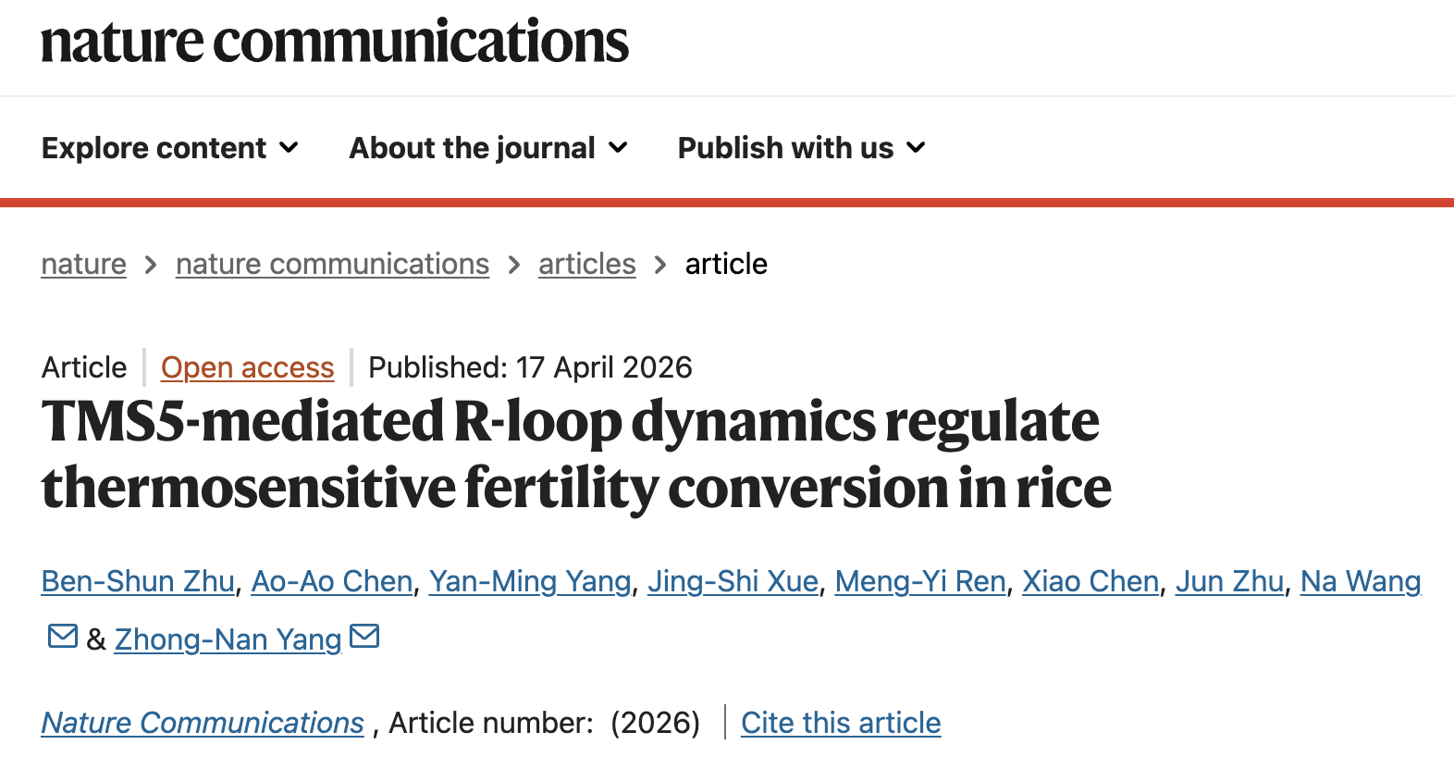The image size is (1454, 757).
Task: Open the Explore content menu
Action: 170,148
